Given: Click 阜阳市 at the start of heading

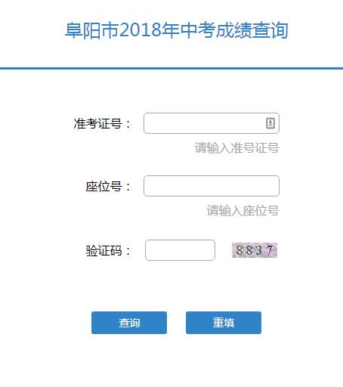Looking at the screenshot, I should point(91,30).
